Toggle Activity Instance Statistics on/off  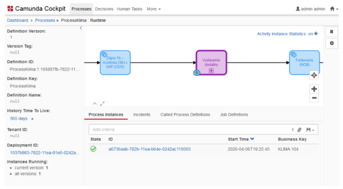tap(315, 33)
